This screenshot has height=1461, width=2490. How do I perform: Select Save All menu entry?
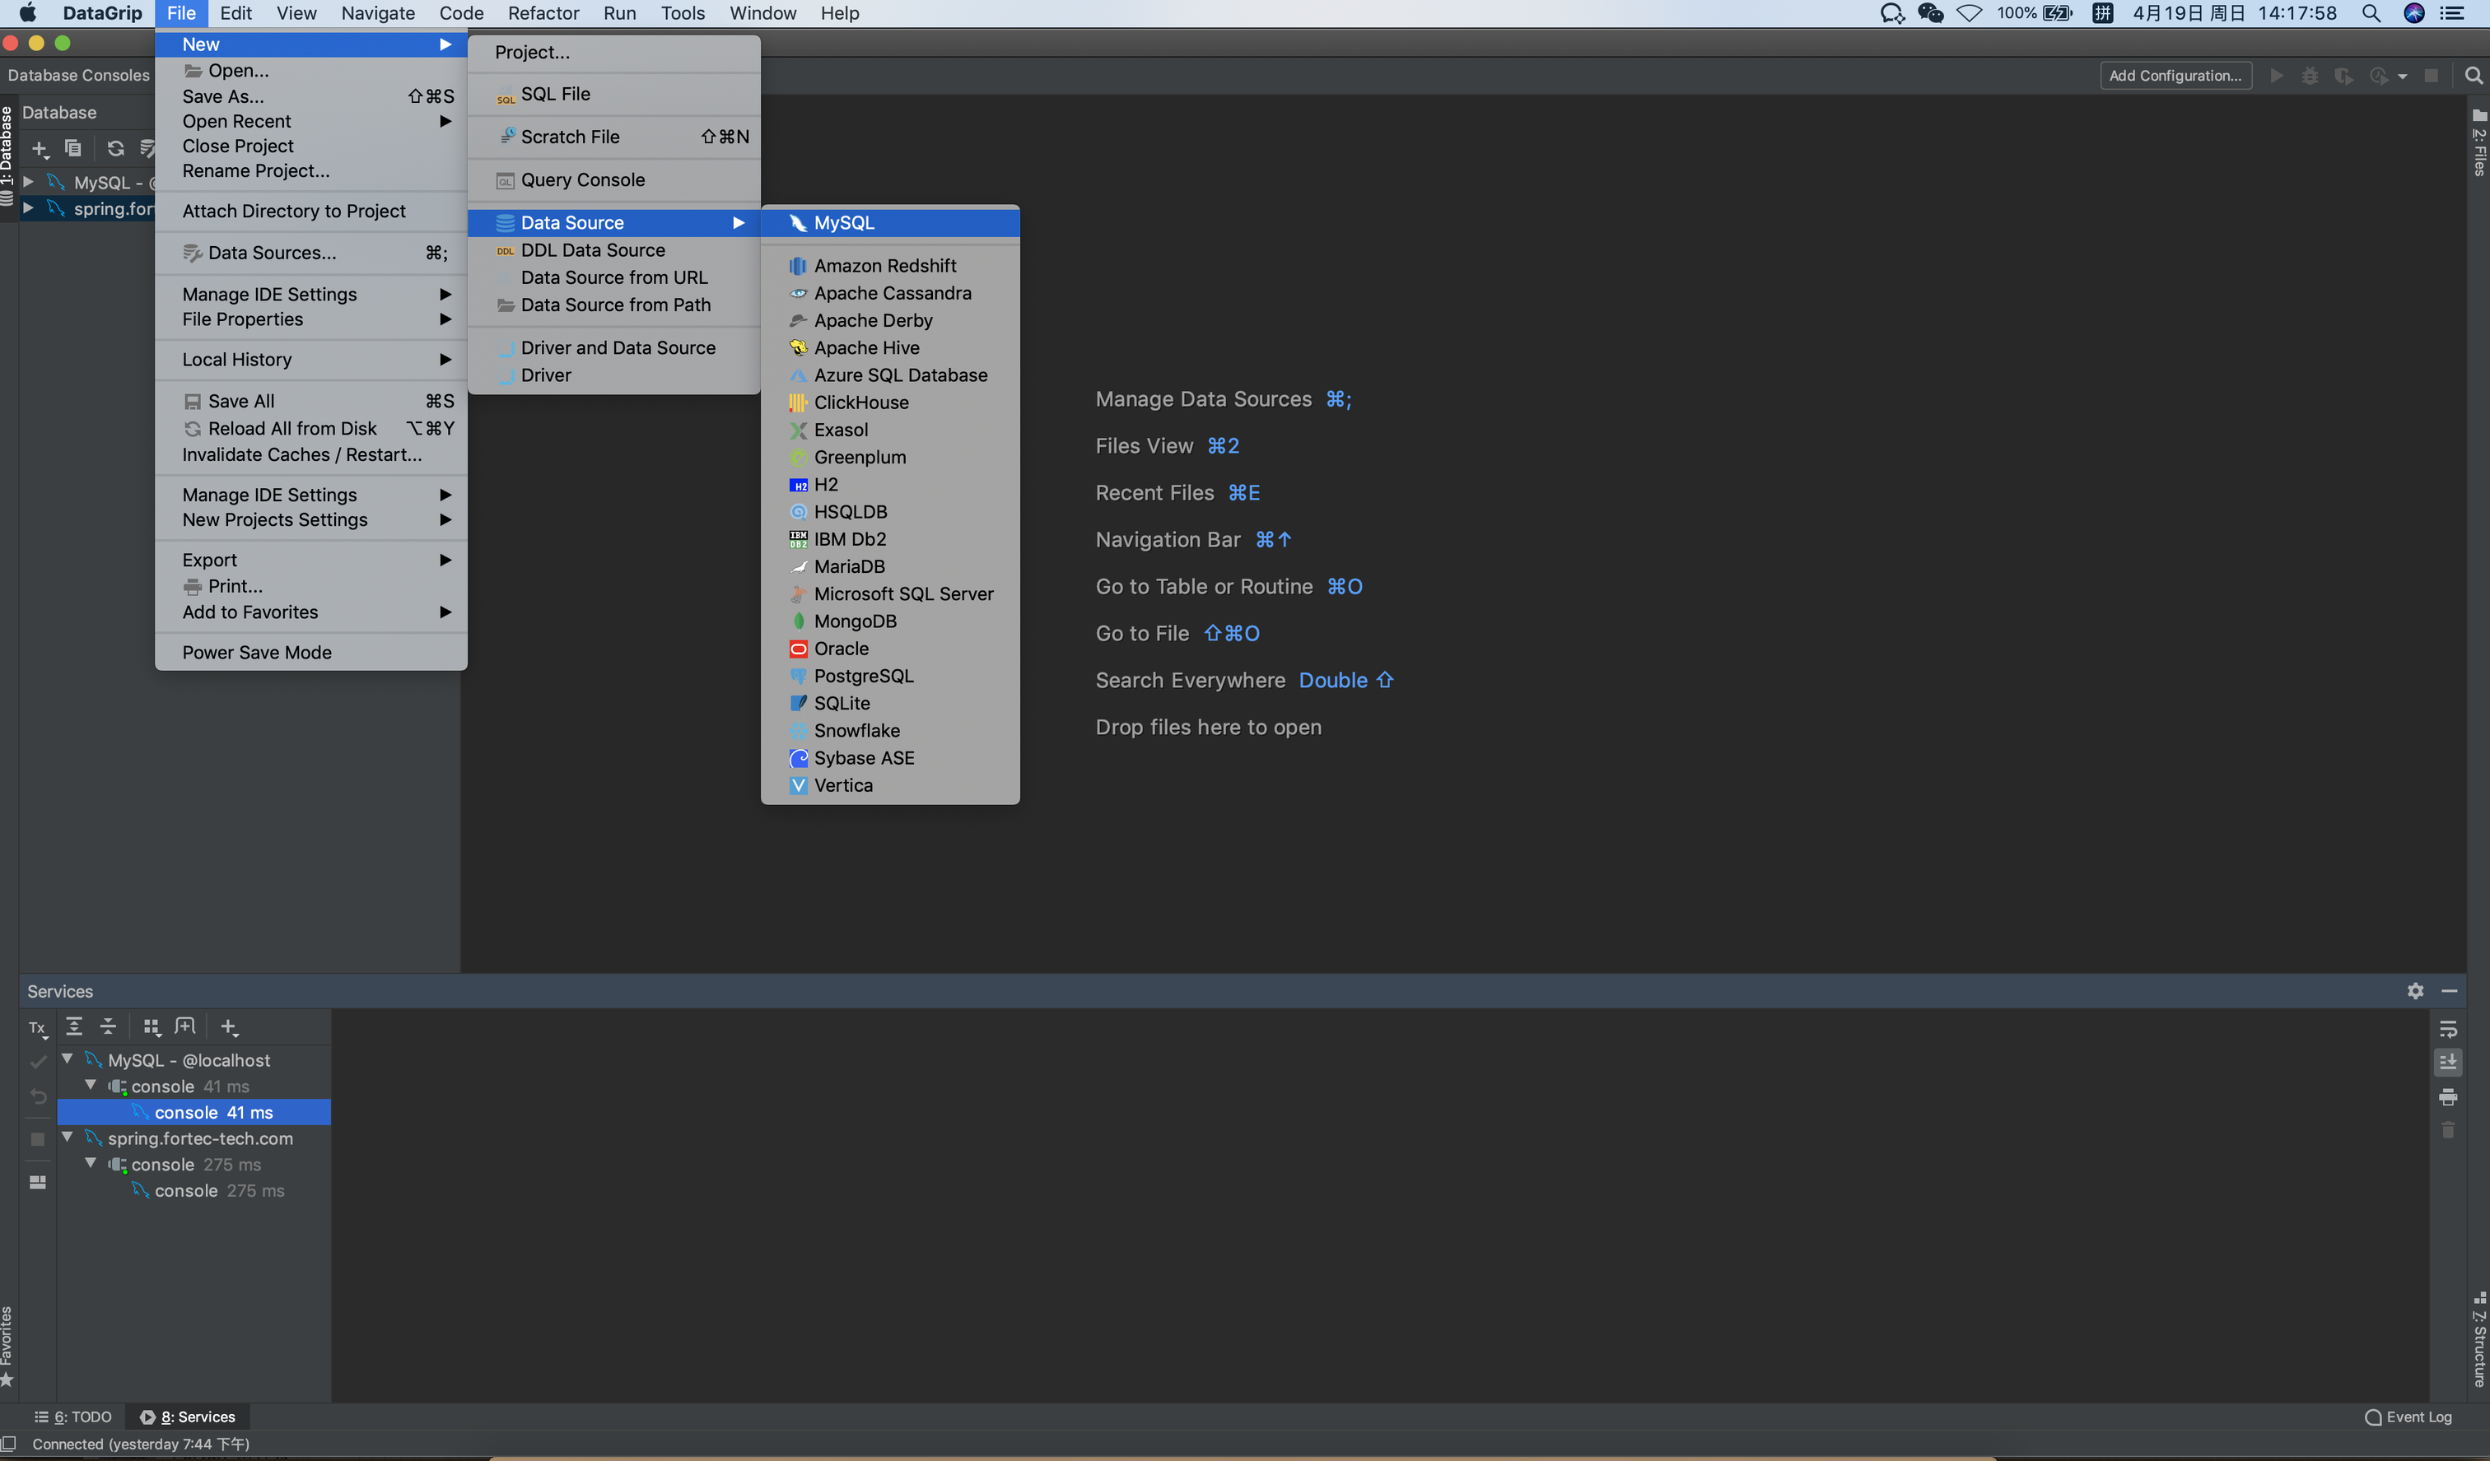pos(311,401)
